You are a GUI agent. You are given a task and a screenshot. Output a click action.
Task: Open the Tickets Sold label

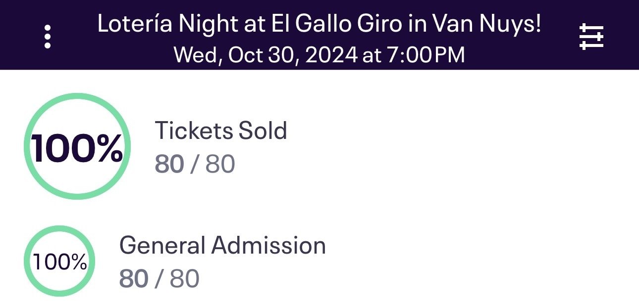221,131
